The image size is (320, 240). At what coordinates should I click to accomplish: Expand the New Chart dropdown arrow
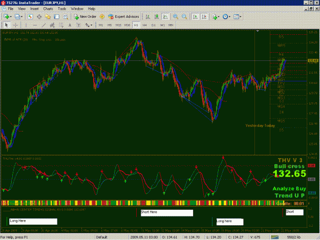click(11, 17)
